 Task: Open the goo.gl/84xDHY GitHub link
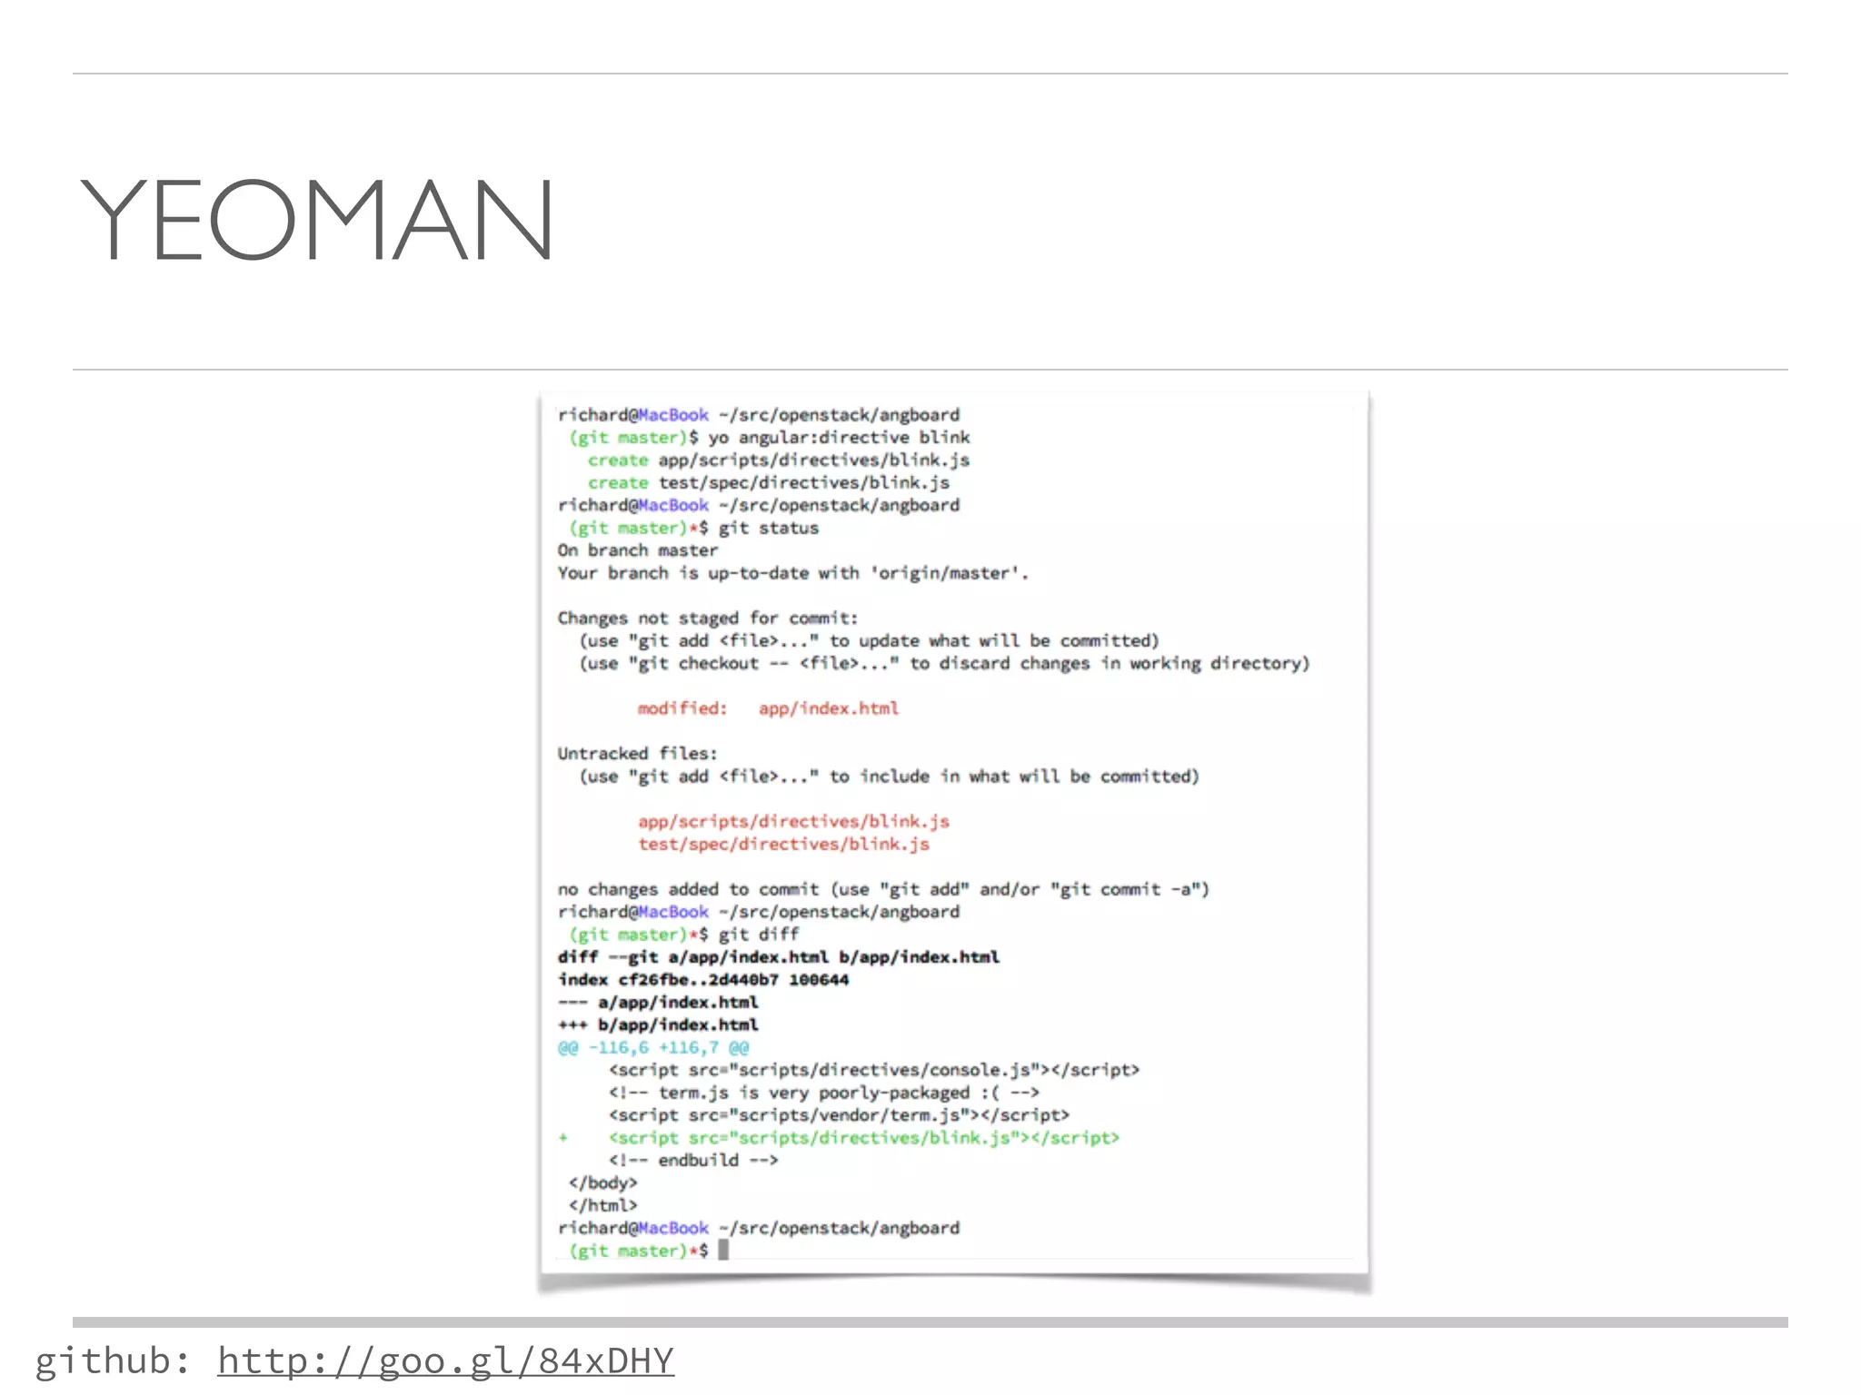[445, 1360]
